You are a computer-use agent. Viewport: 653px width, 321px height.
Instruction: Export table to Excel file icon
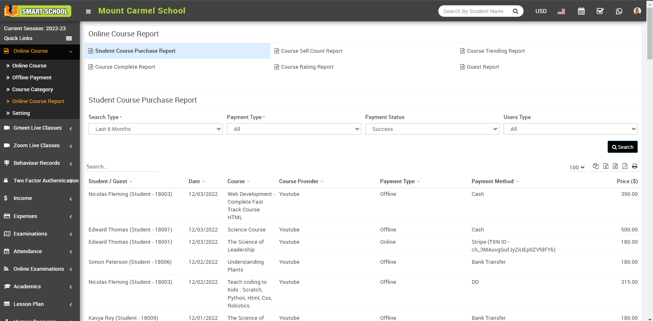(x=605, y=166)
